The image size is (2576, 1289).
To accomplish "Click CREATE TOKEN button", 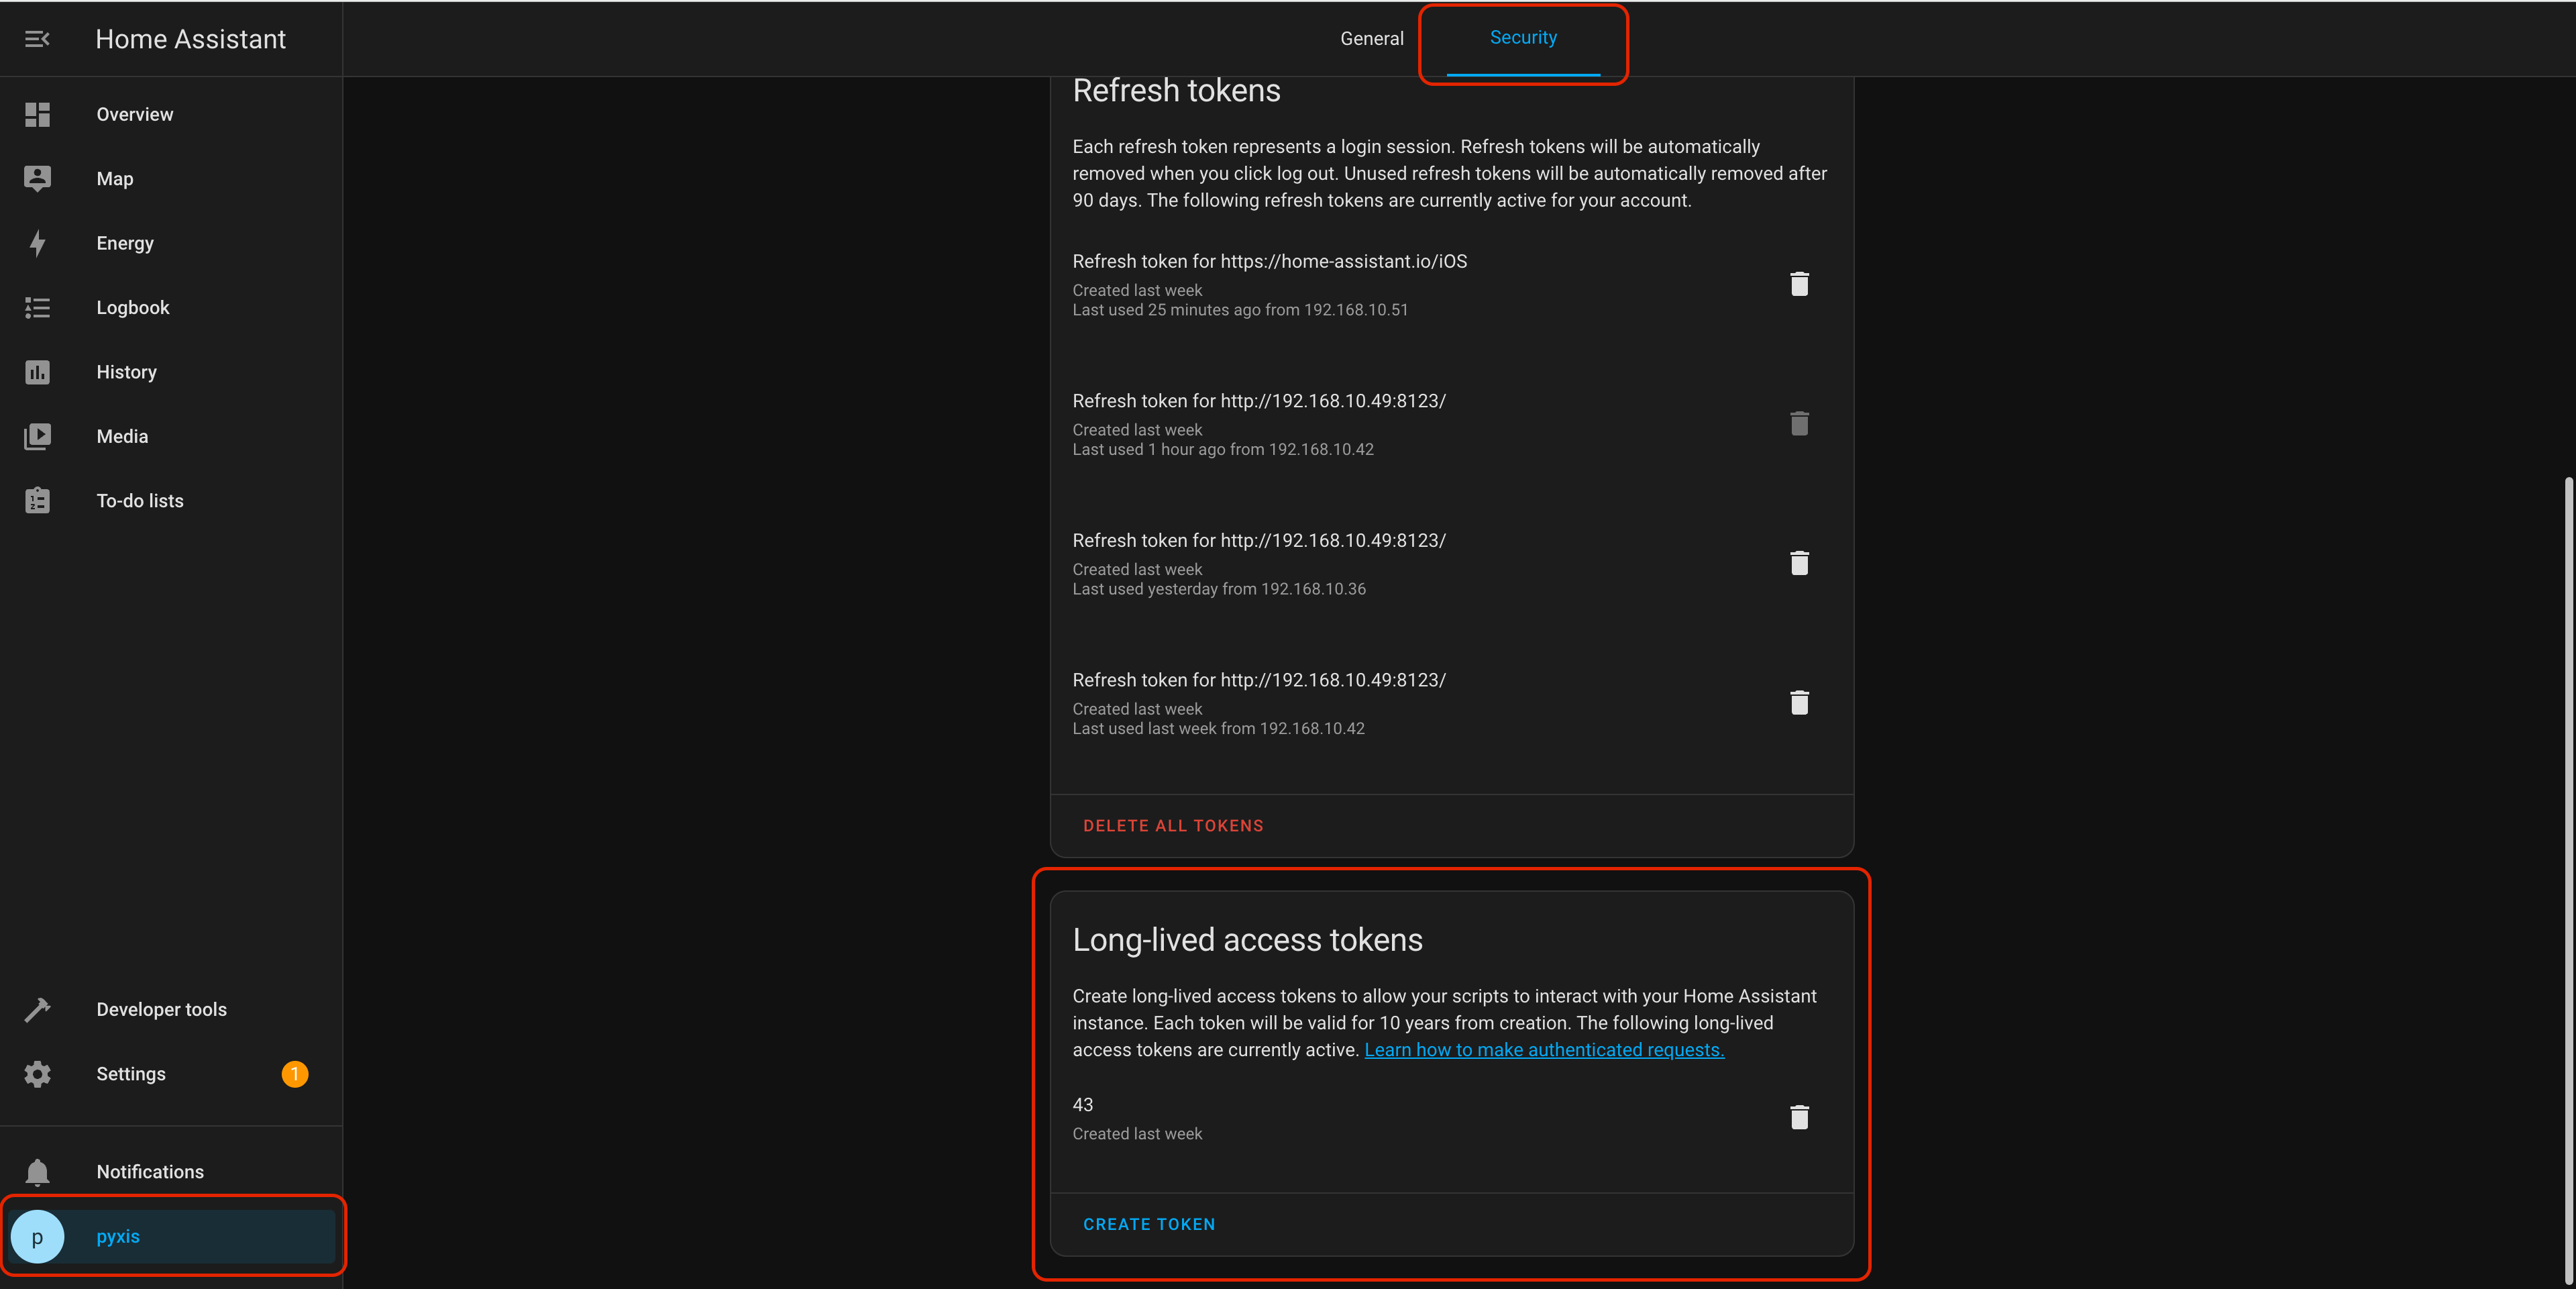I will (x=1149, y=1225).
